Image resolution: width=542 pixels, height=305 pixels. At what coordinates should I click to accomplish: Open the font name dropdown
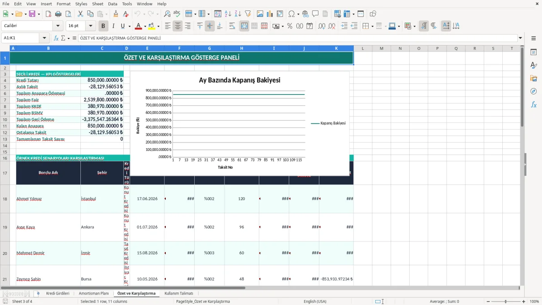58,26
